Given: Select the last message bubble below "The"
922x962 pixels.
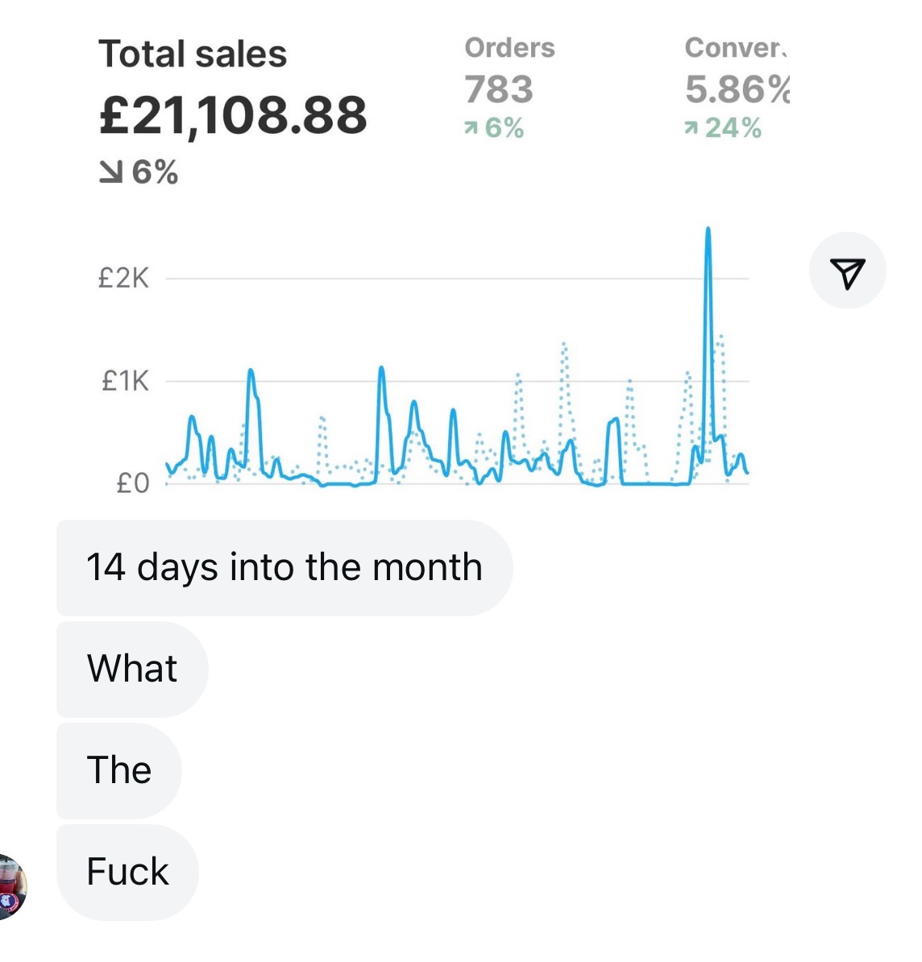Looking at the screenshot, I should [x=127, y=872].
